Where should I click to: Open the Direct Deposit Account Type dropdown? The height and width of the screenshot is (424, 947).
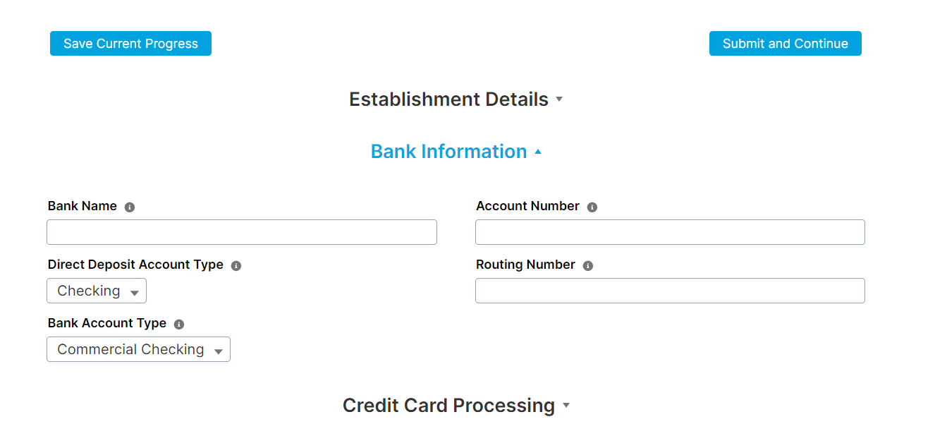97,291
